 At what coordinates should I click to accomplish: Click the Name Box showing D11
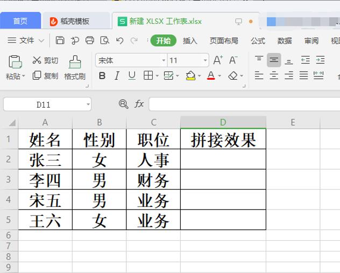[x=44, y=104]
